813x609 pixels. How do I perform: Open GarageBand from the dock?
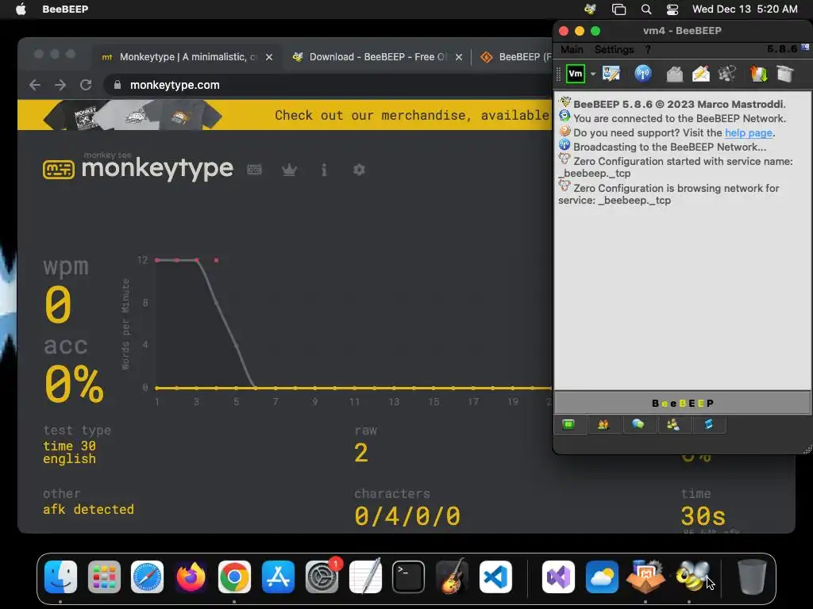[452, 577]
